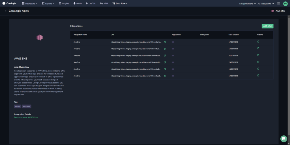Expand the Explore dropdown menu

tap(48, 3)
